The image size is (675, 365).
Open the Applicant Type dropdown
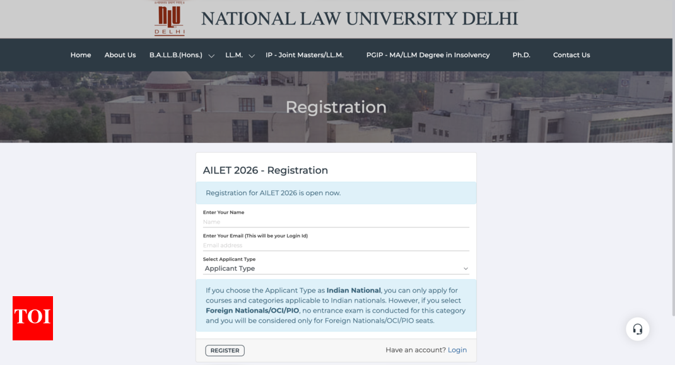tap(336, 268)
